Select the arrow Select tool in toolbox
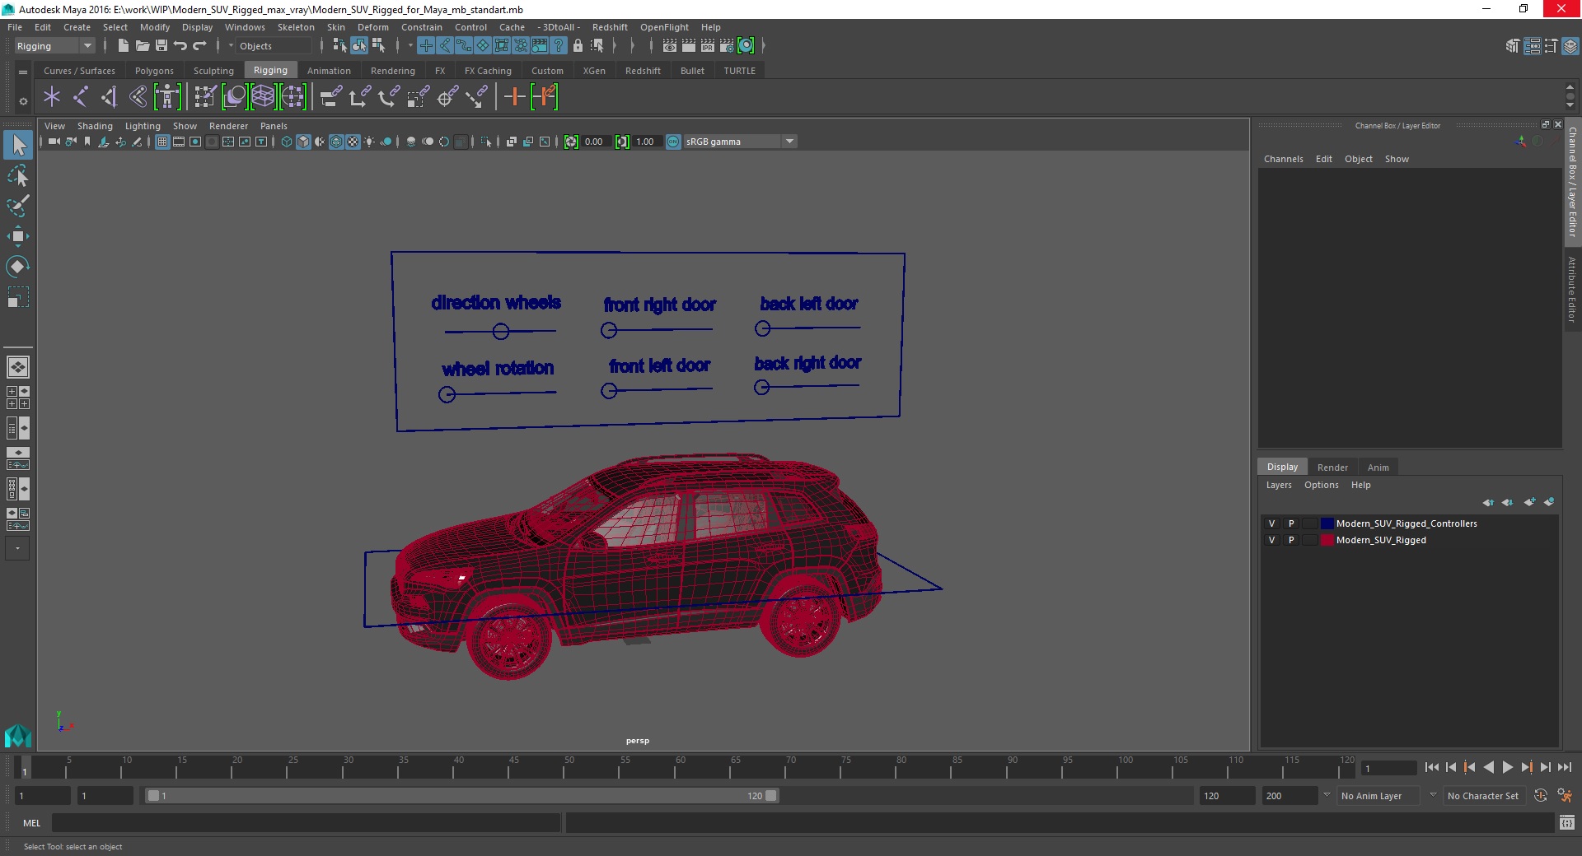Image resolution: width=1582 pixels, height=856 pixels. [18, 146]
